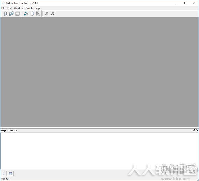Image resolution: width=199 pixels, height=181 pixels.
Task: Click inside the Output Console text area
Action: point(99,151)
